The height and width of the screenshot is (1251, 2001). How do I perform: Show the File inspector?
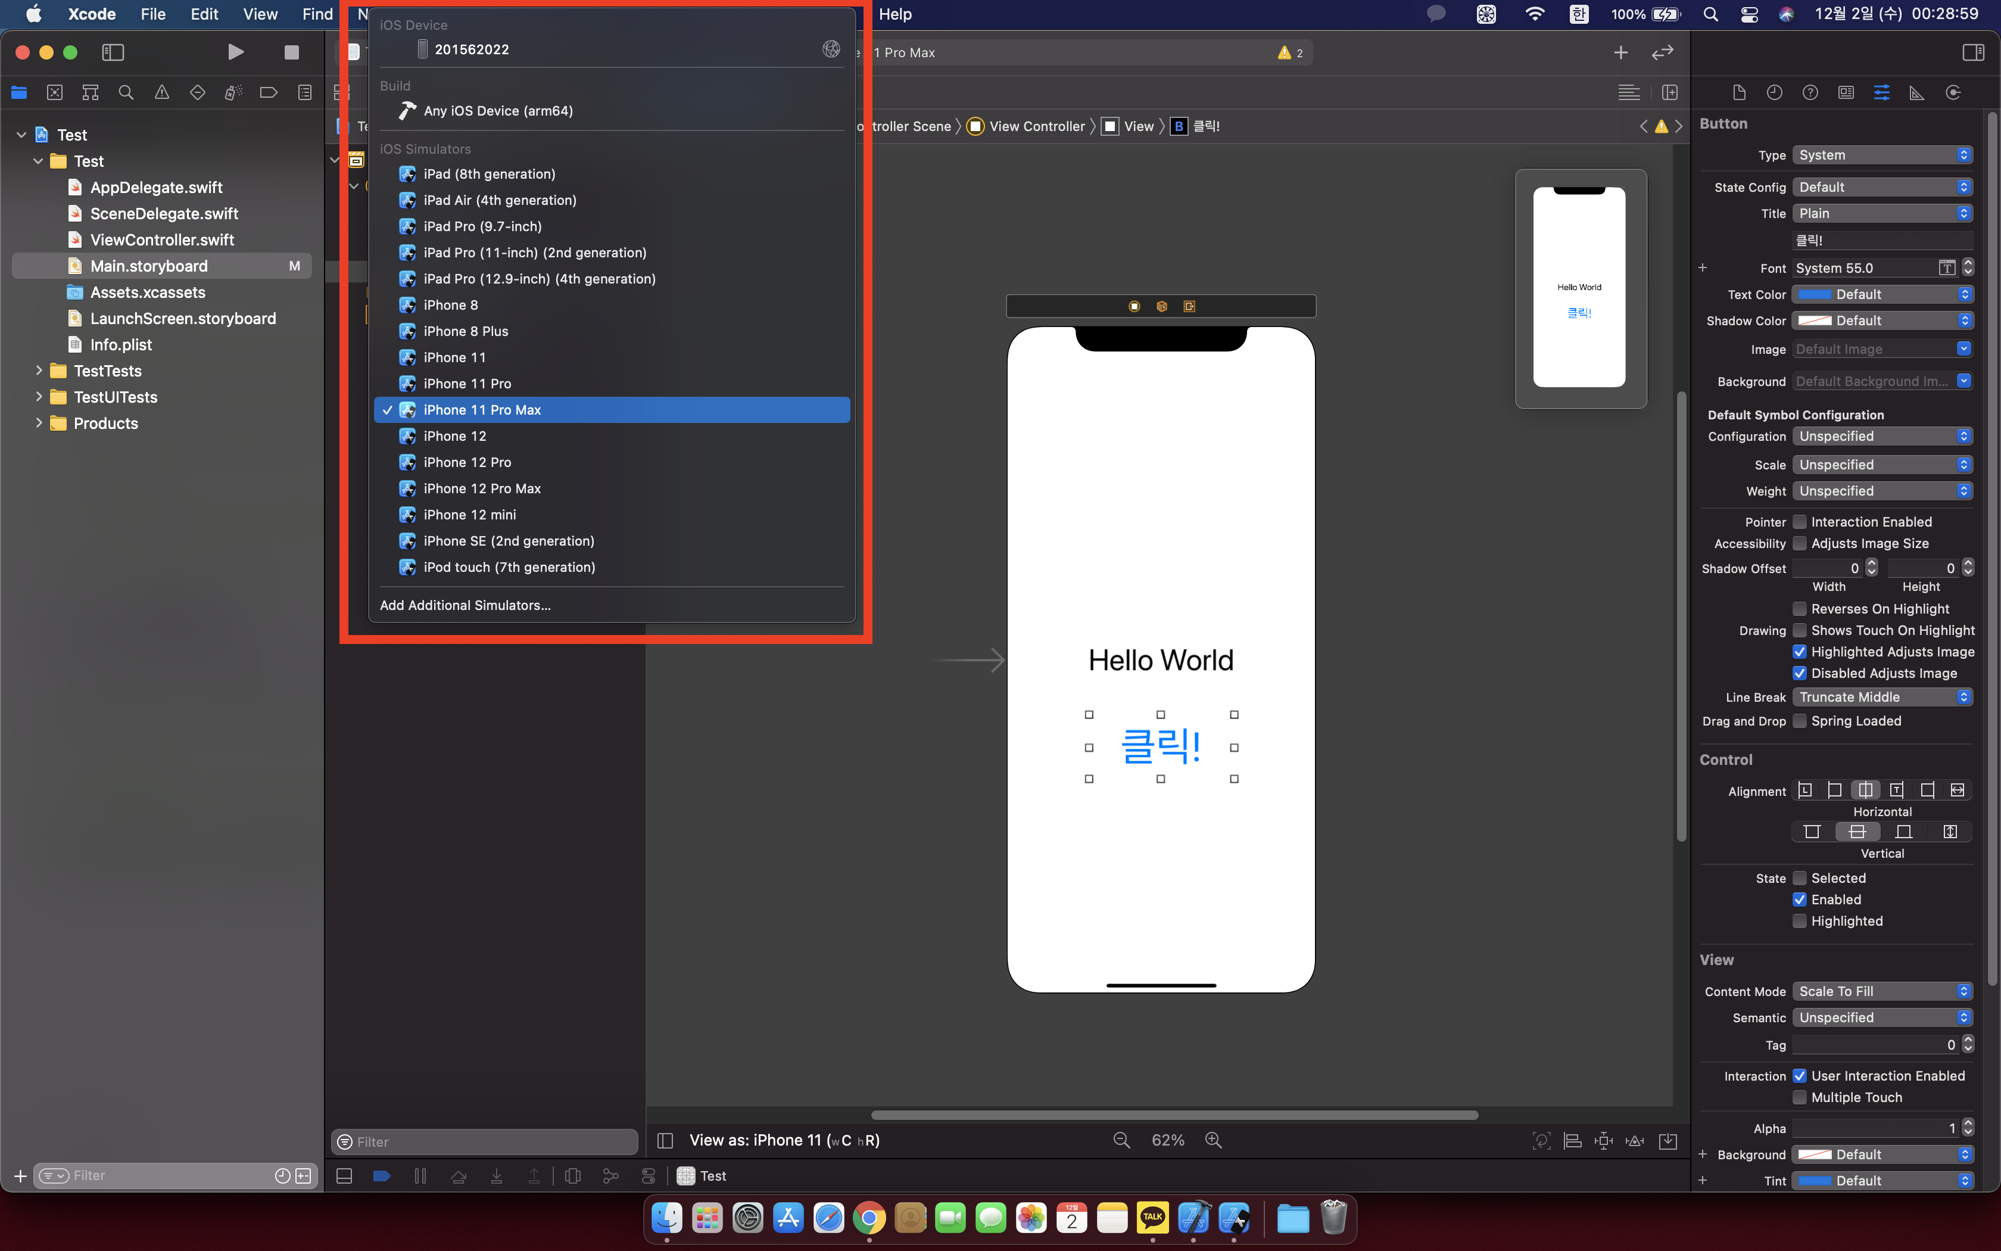tap(1739, 93)
